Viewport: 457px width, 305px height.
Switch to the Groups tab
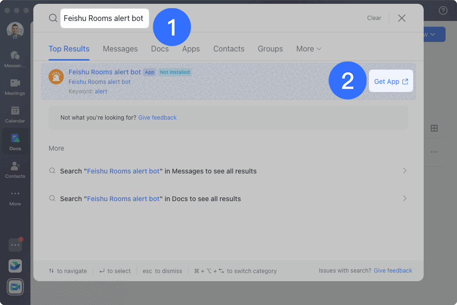click(x=270, y=49)
